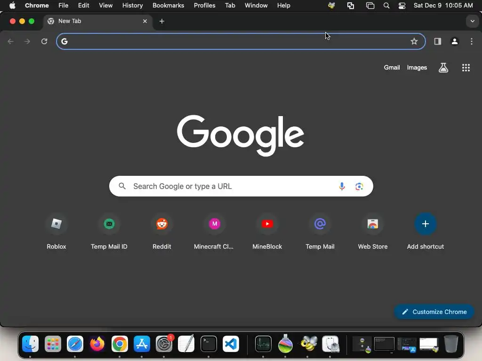This screenshot has width=482, height=361.
Task: Open the File menu
Action: [64, 6]
